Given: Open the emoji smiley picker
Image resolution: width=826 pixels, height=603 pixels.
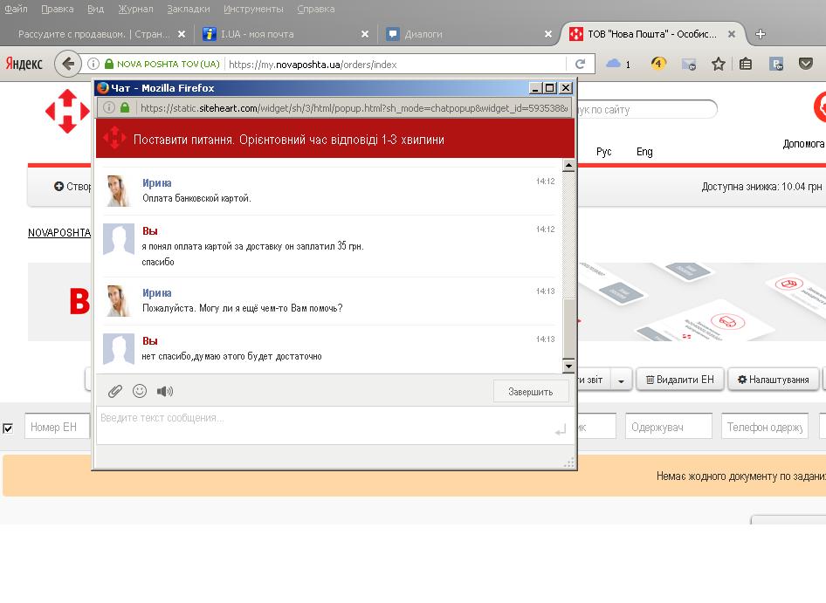Looking at the screenshot, I should (x=140, y=391).
